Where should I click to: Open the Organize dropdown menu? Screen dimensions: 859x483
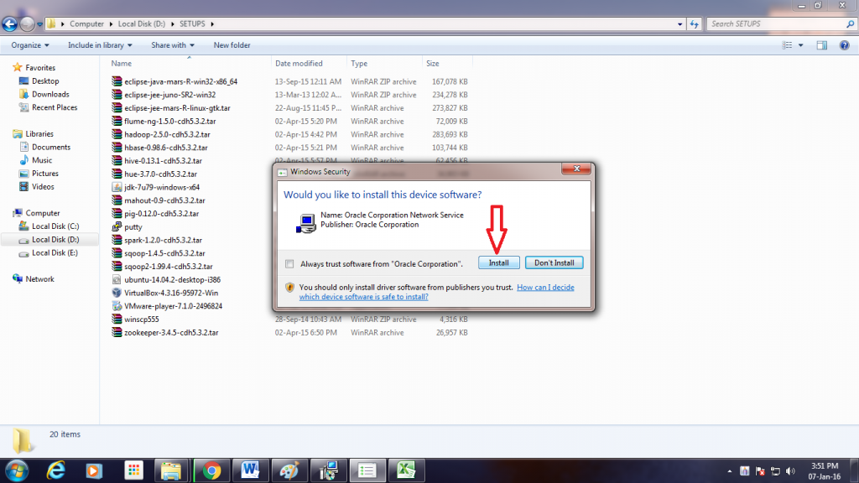tap(30, 45)
